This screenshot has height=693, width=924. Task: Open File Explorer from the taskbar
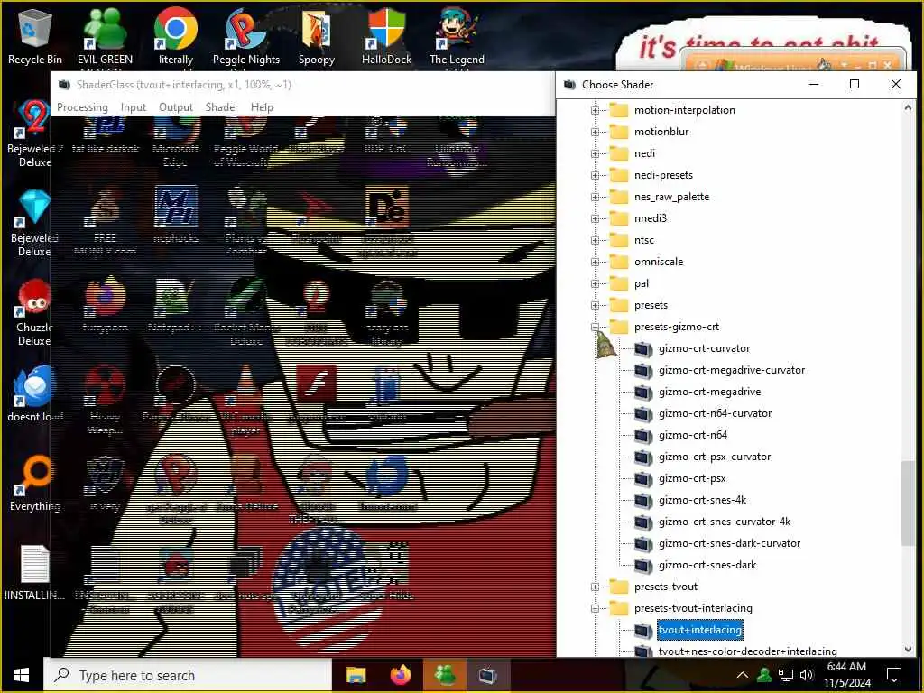356,675
